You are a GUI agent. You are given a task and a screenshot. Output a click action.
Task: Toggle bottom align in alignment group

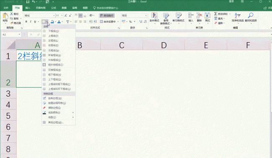[x=85, y=16]
